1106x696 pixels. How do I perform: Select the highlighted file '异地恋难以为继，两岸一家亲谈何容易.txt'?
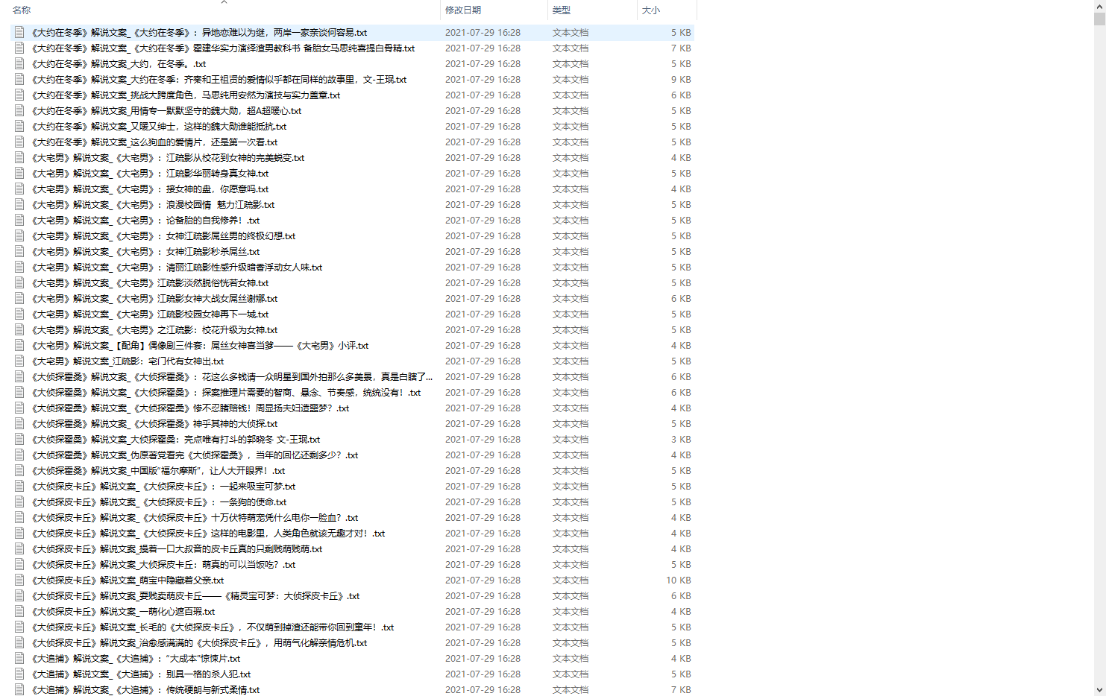pos(198,33)
